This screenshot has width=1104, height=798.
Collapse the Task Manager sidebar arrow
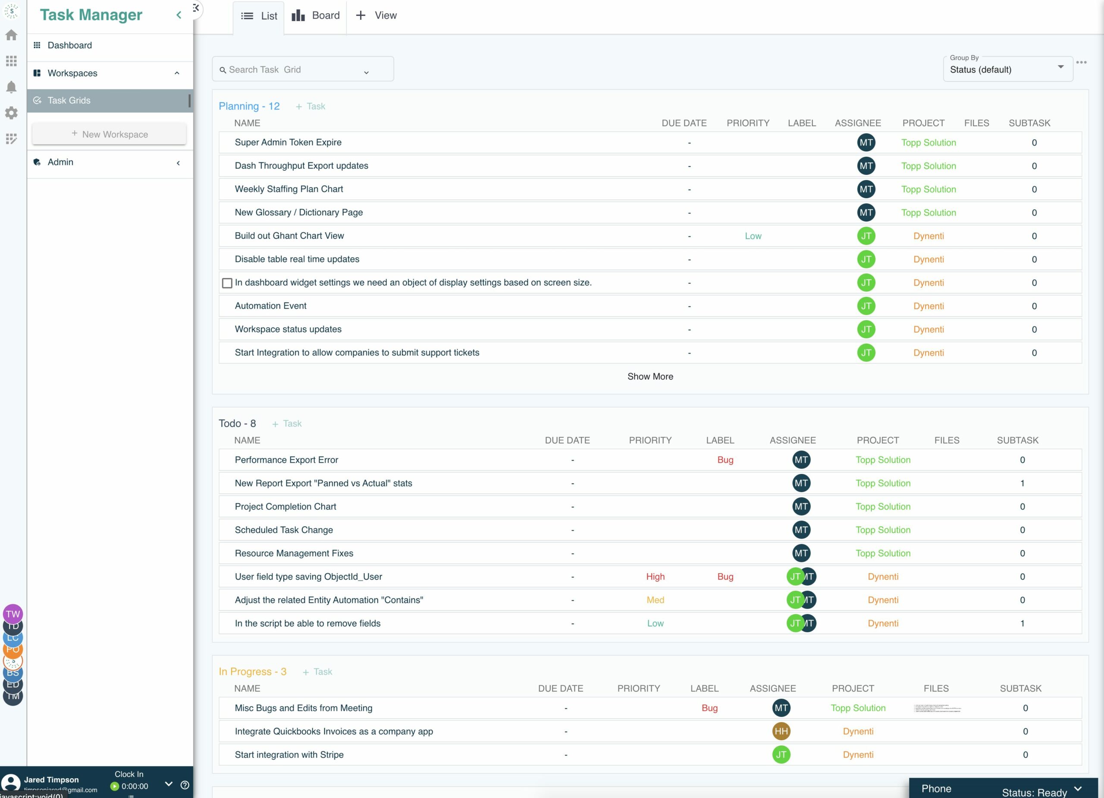click(179, 15)
